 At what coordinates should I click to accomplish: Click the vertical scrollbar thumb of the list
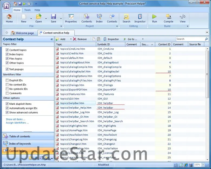coord(207,74)
